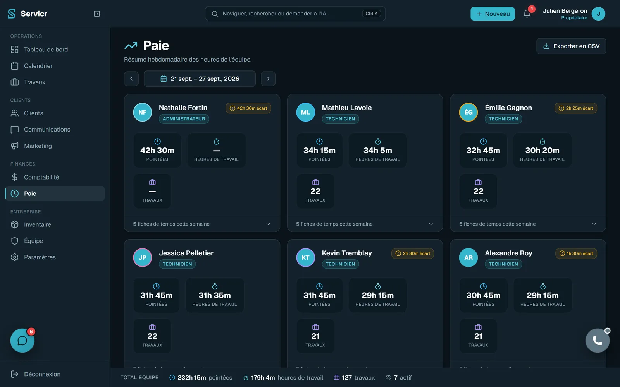Open Clients in sidebar
The image size is (620, 387).
click(55, 113)
